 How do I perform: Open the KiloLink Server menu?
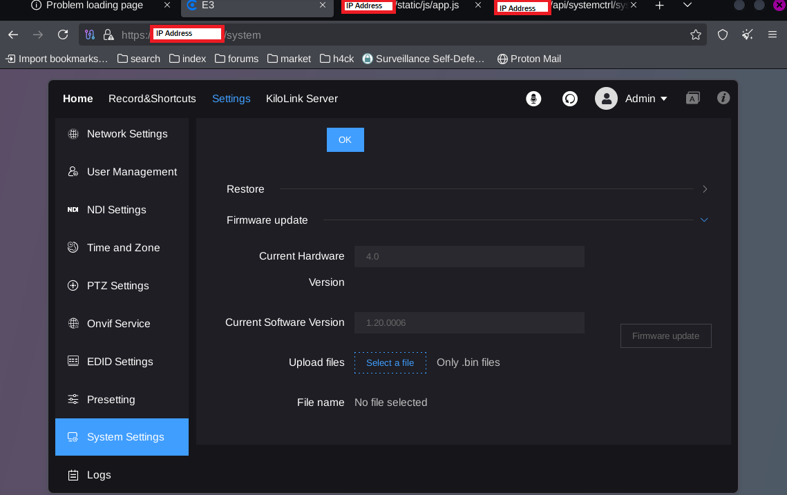tap(302, 99)
